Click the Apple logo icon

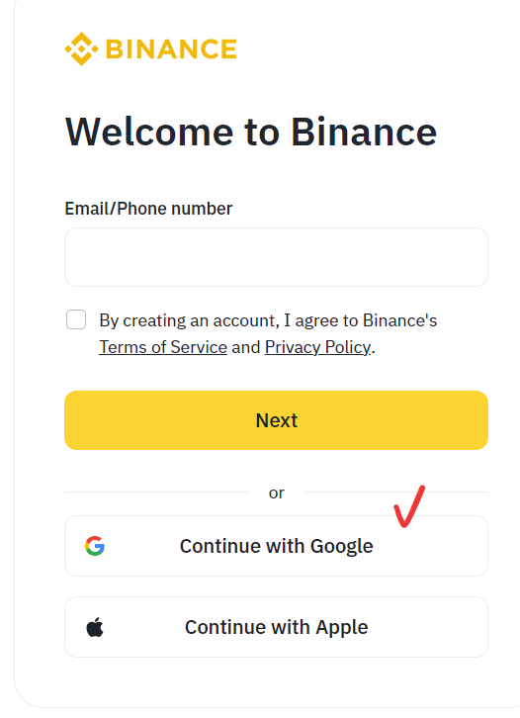pos(95,627)
